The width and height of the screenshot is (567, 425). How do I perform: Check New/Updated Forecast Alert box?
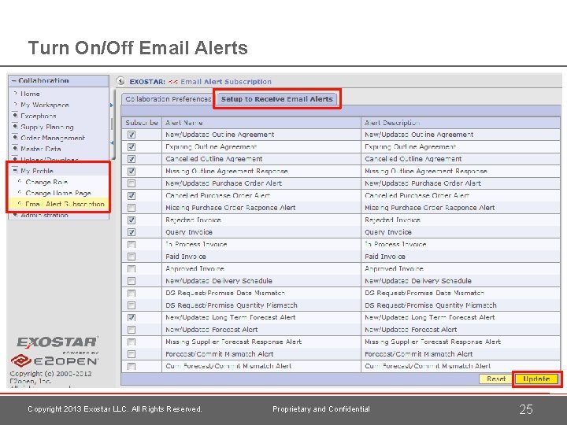132,330
